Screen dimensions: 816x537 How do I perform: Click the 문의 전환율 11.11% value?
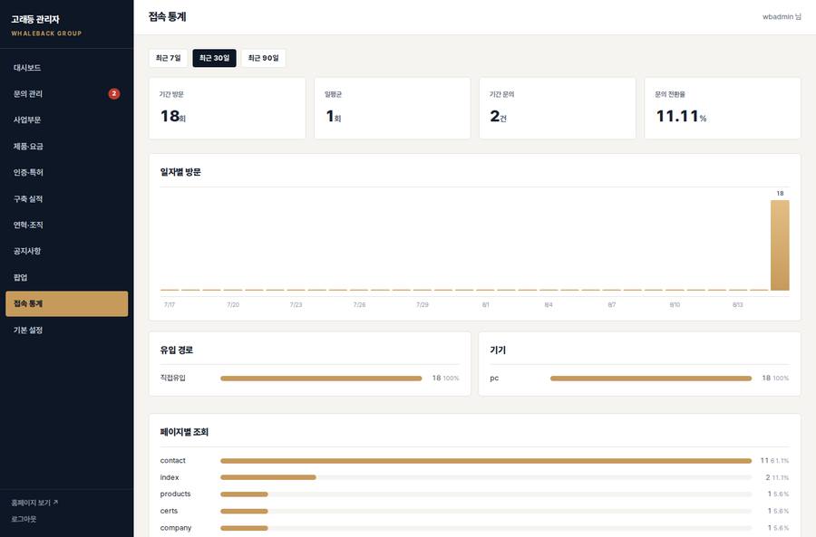tap(681, 116)
